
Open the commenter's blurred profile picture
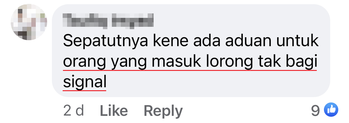29,22
